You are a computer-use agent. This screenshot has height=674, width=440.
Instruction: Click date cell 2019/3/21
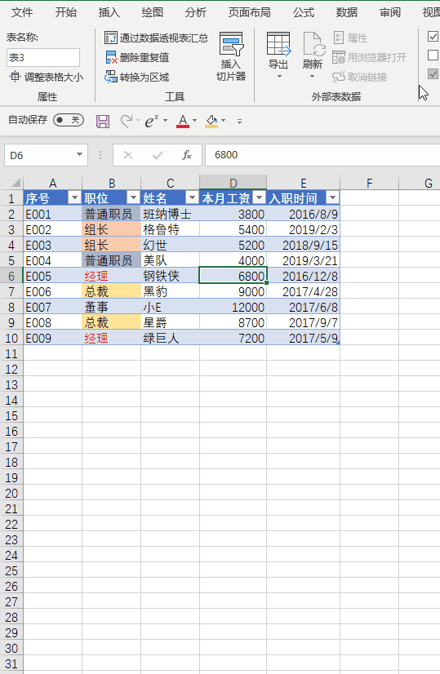[303, 260]
